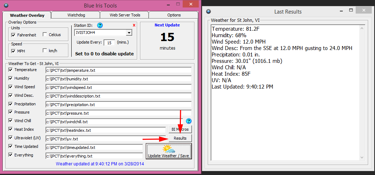Image resolution: width=375 pixels, height=175 pixels.
Task: Uncheck the Time Updated checkbox
Action: 10,146
